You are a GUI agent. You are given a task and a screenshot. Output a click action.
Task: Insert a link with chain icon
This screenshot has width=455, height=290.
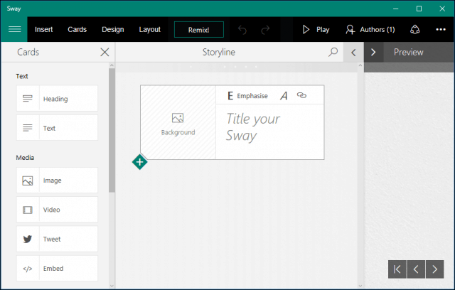point(301,95)
